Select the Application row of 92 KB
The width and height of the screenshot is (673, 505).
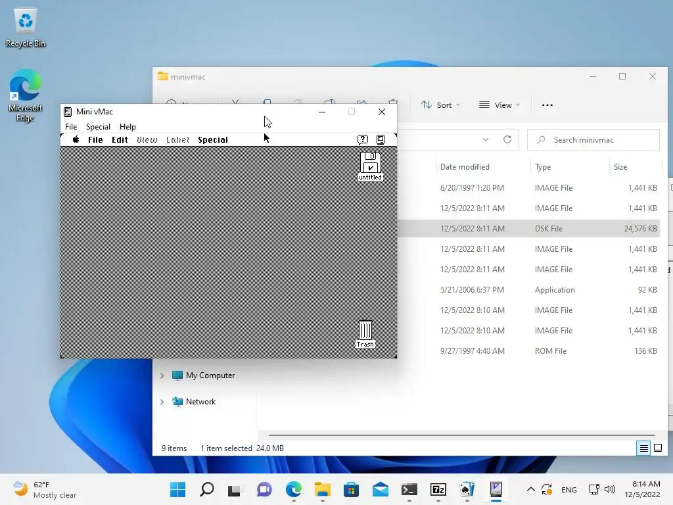pyautogui.click(x=528, y=290)
